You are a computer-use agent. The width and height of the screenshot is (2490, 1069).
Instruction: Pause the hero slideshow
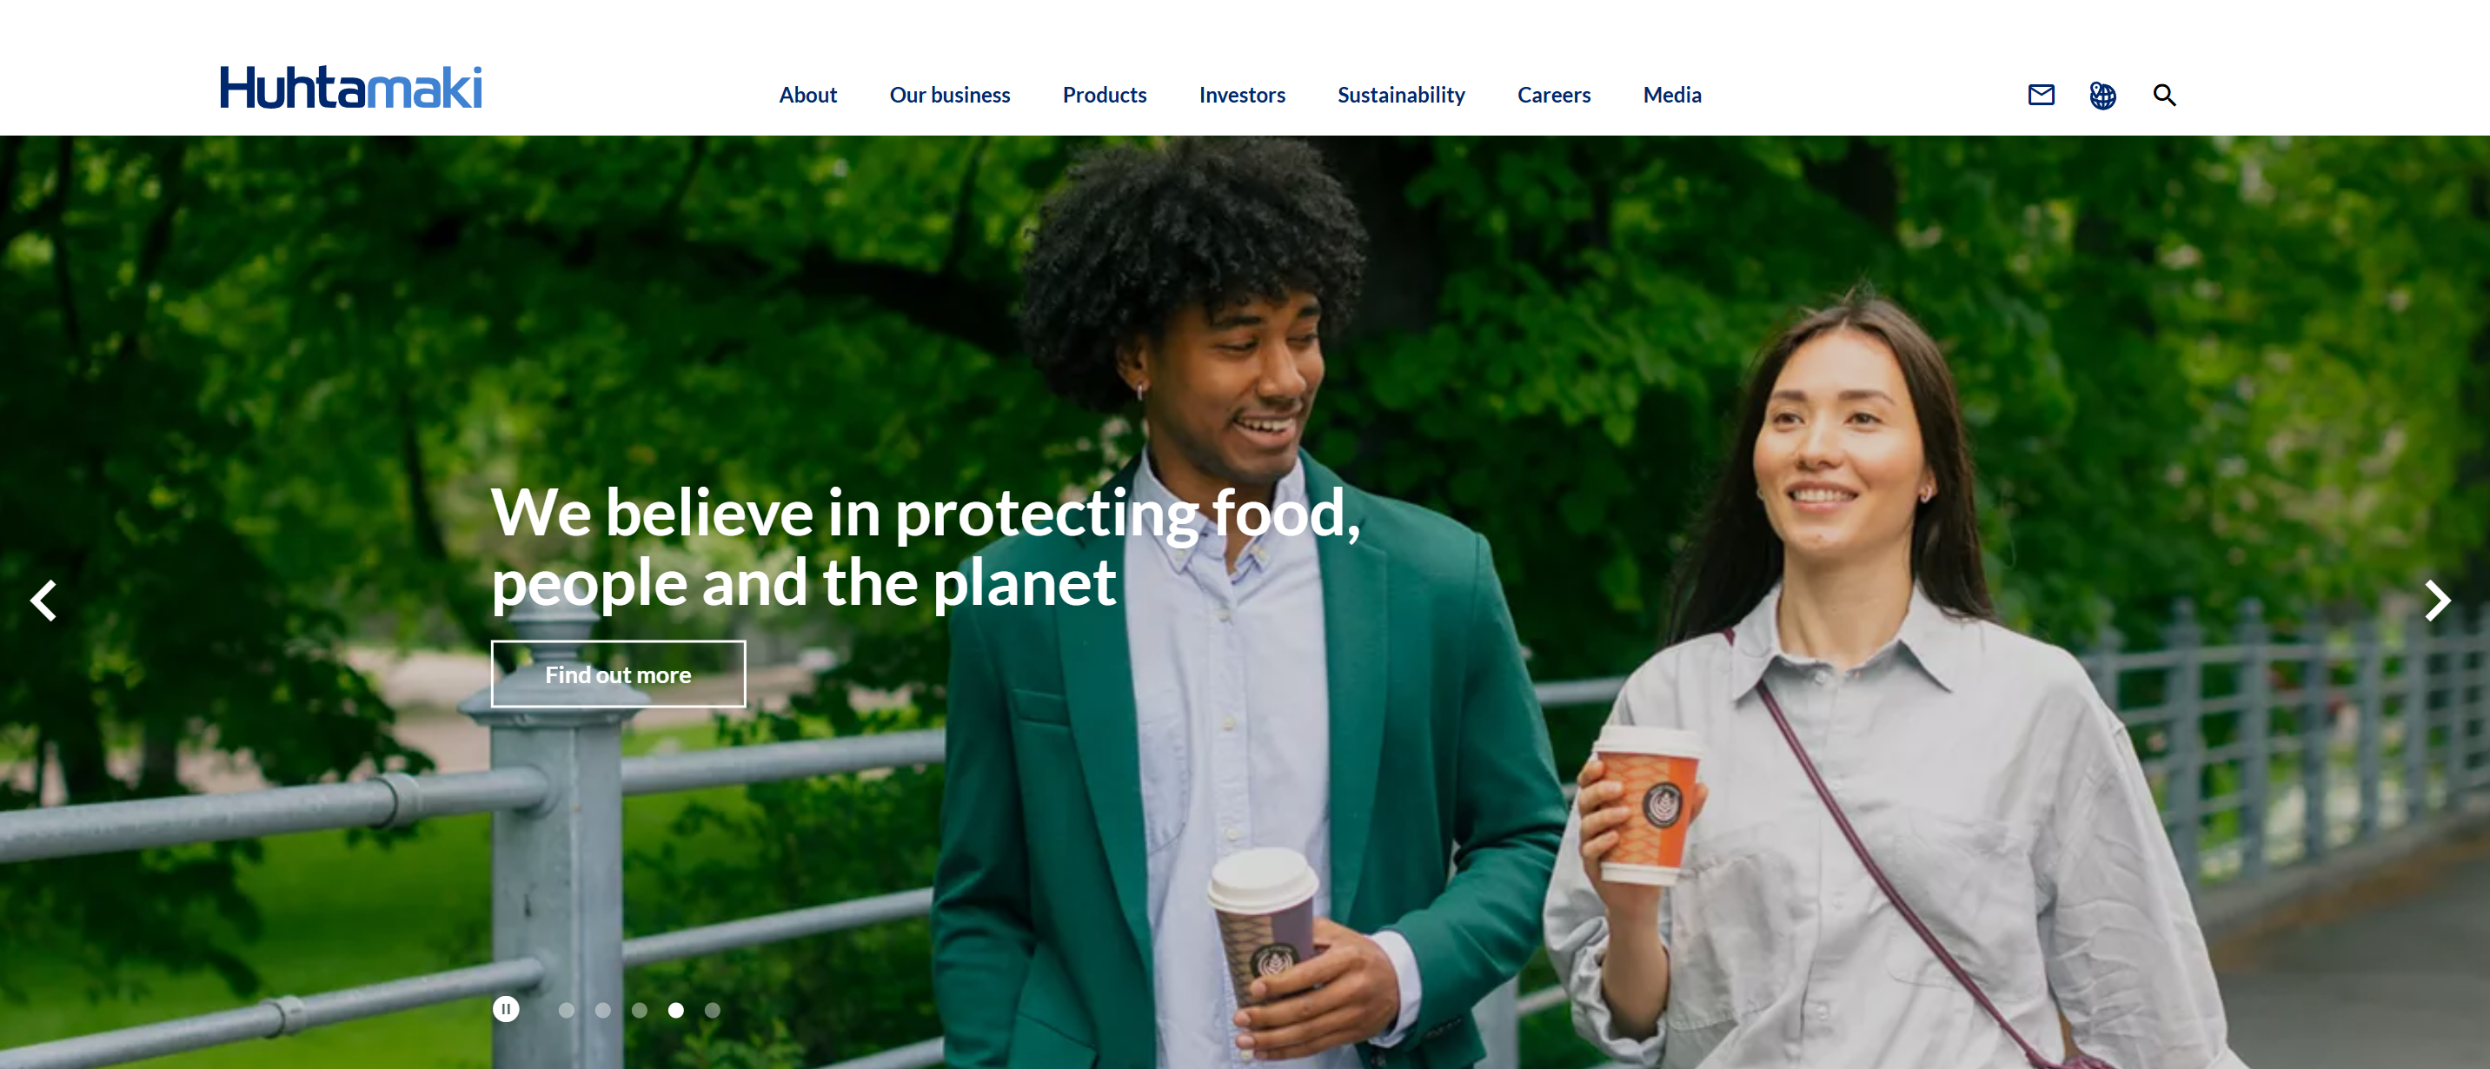tap(506, 1009)
